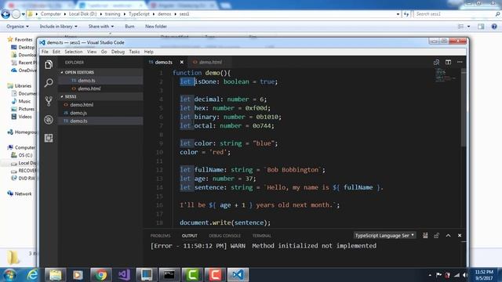
Task: Open the Go menu
Action: coord(104,52)
